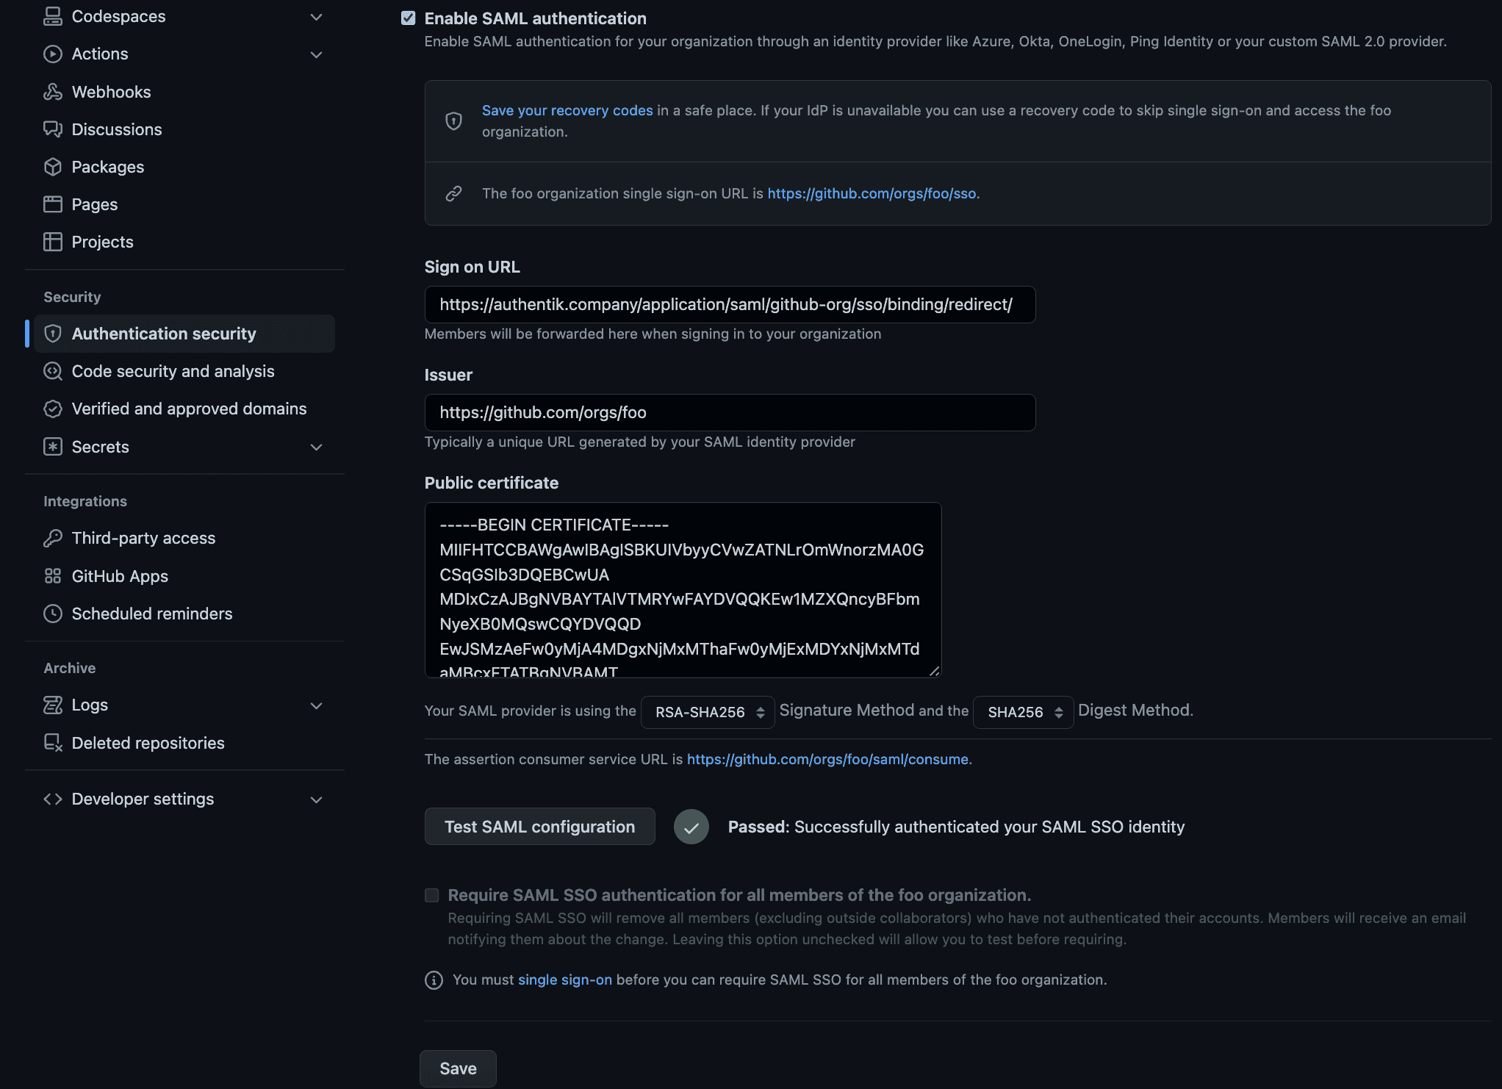Open Pages settings via its sidebar icon
Image resolution: width=1502 pixels, height=1089 pixels.
(x=52, y=204)
